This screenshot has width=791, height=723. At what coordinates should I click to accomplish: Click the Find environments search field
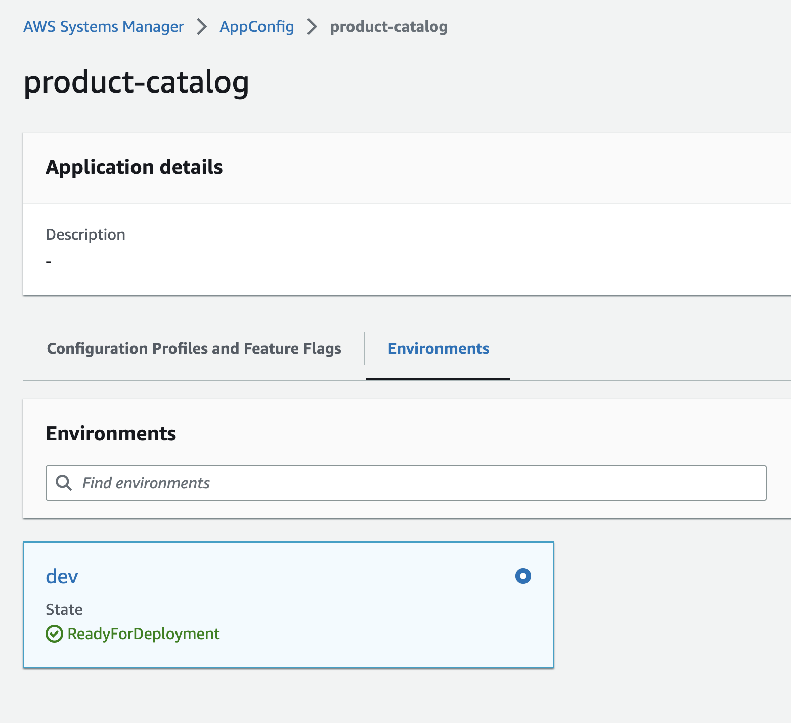tap(415, 483)
